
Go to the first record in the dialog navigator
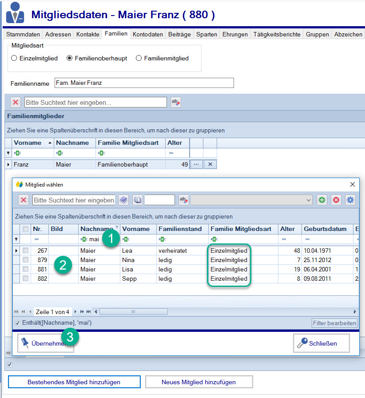click(16, 312)
